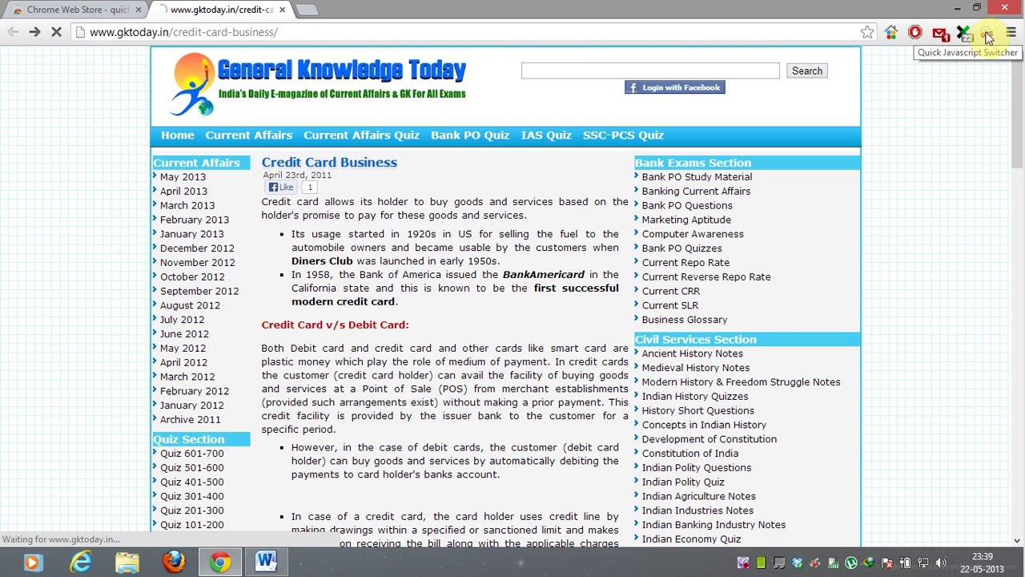Screen dimensions: 1025x577
Task: Open Quiz 601-700 link
Action: [x=191, y=454]
